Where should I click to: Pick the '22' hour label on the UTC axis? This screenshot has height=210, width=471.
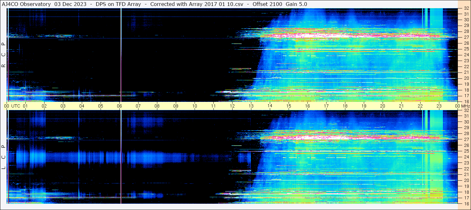(420, 106)
